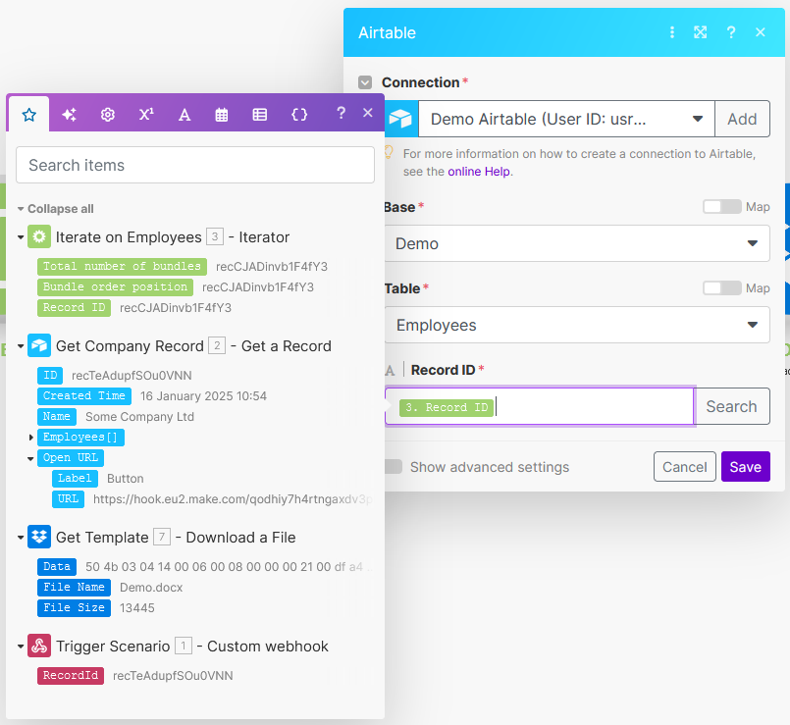Viewport: 790px width, 725px height.
Task: Focus the Search items field
Action: tap(195, 165)
